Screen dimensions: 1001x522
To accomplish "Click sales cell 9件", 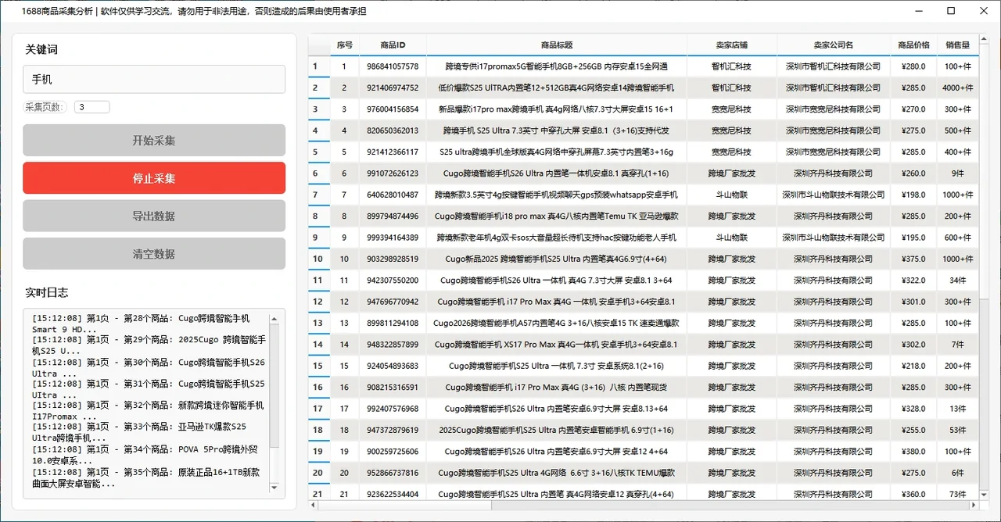I will click(958, 173).
